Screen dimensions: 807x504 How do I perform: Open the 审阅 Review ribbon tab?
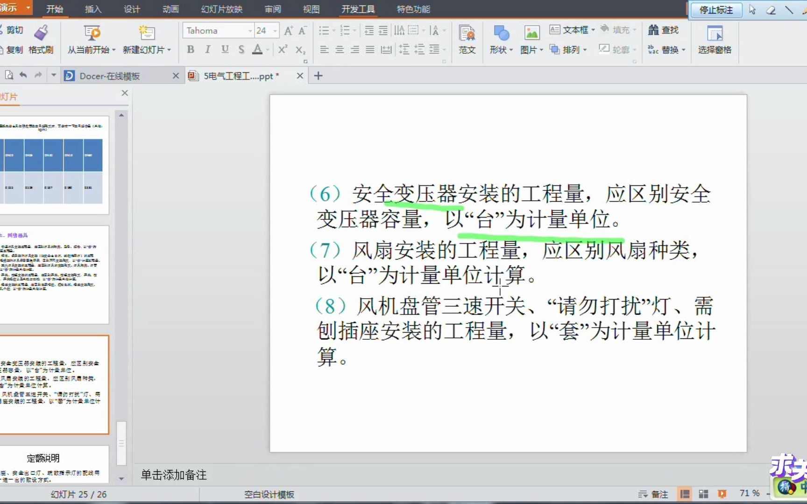pyautogui.click(x=272, y=9)
